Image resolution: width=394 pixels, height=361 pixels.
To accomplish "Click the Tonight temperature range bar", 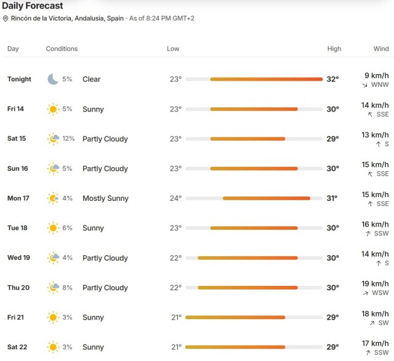I will pos(254,79).
